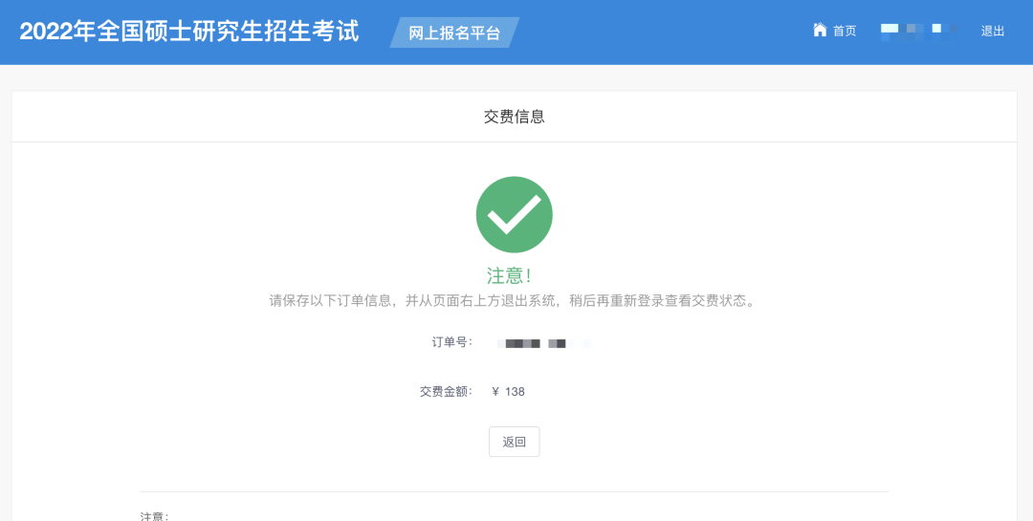Click the 交费信息 heading
This screenshot has width=1033, height=521.
coord(514,117)
